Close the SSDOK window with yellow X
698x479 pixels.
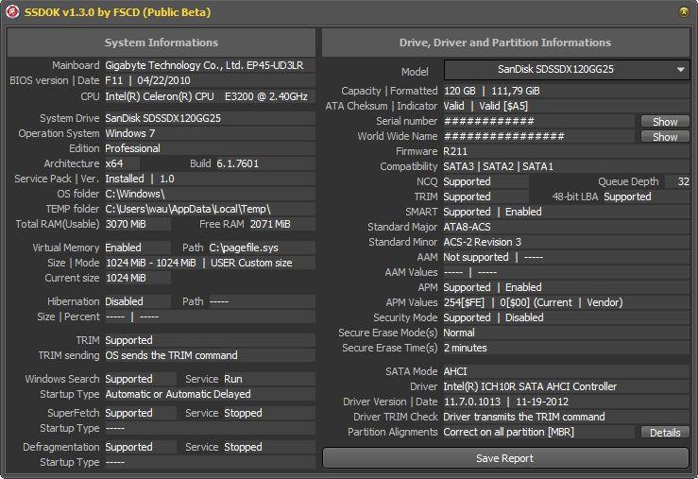[x=684, y=12]
